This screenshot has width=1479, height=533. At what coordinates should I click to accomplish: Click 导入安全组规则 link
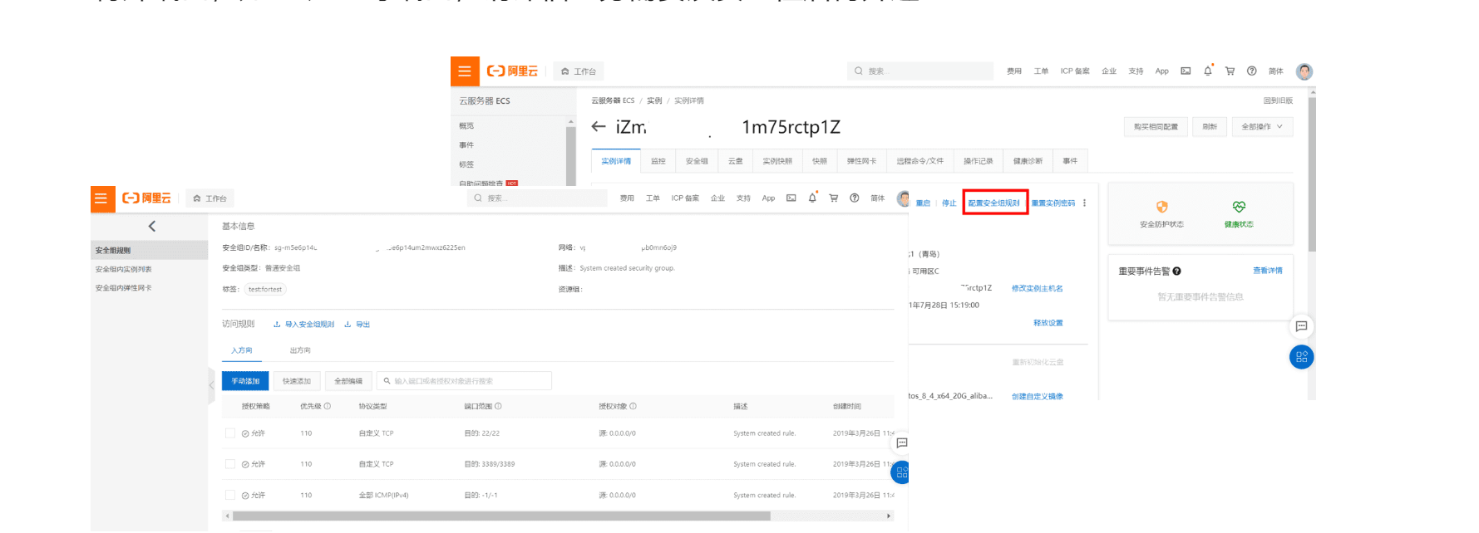(304, 325)
